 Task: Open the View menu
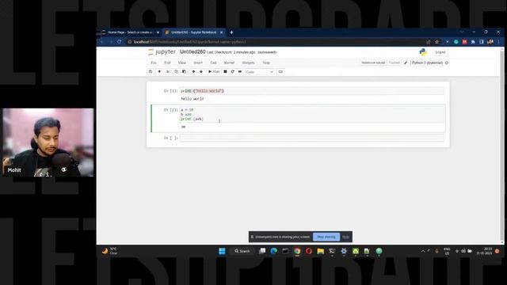click(182, 63)
